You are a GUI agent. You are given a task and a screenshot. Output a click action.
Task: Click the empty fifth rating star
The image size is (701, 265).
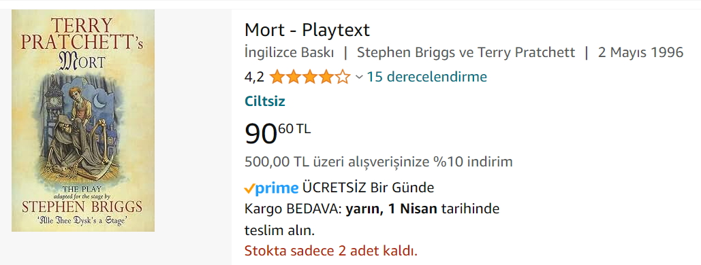343,77
